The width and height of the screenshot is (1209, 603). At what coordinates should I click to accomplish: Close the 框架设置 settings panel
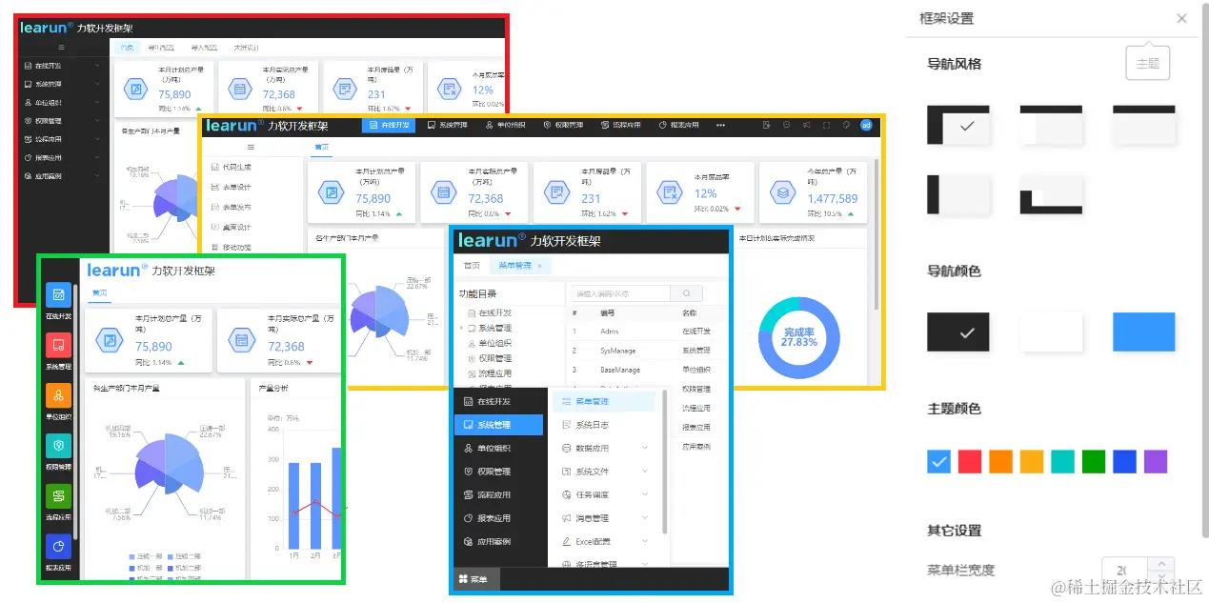pos(1181,18)
